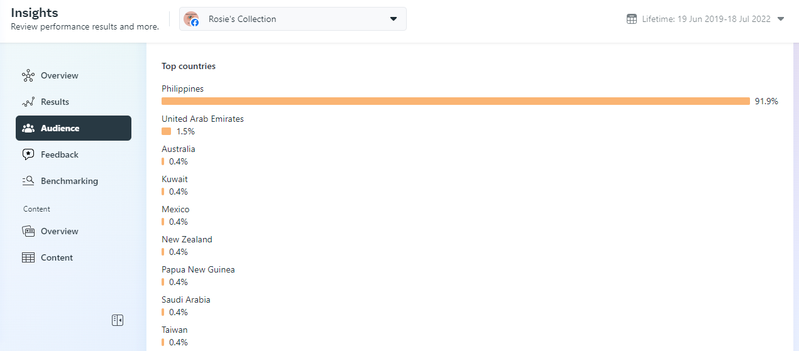Select the Feedback section label
This screenshot has width=799, height=351.
tap(60, 154)
